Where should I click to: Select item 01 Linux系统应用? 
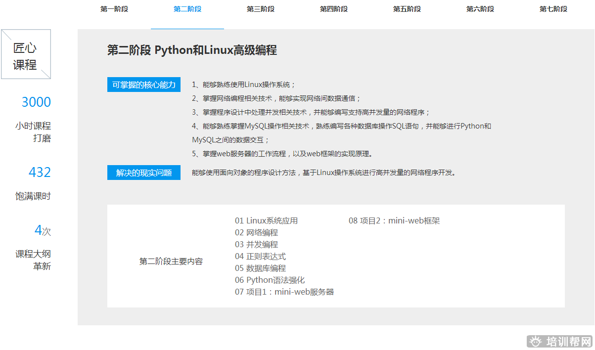coord(267,221)
